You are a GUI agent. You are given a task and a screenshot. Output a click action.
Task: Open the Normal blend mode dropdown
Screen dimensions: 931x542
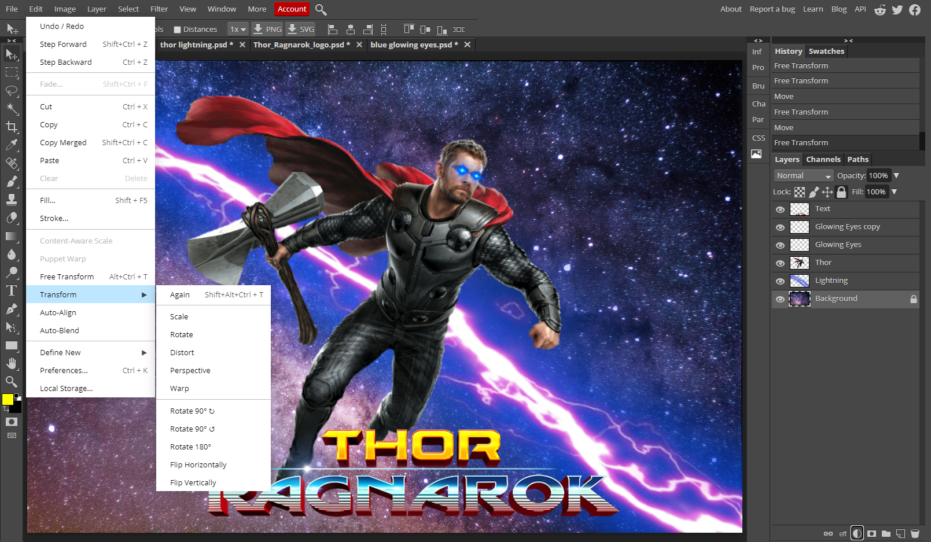click(x=803, y=176)
